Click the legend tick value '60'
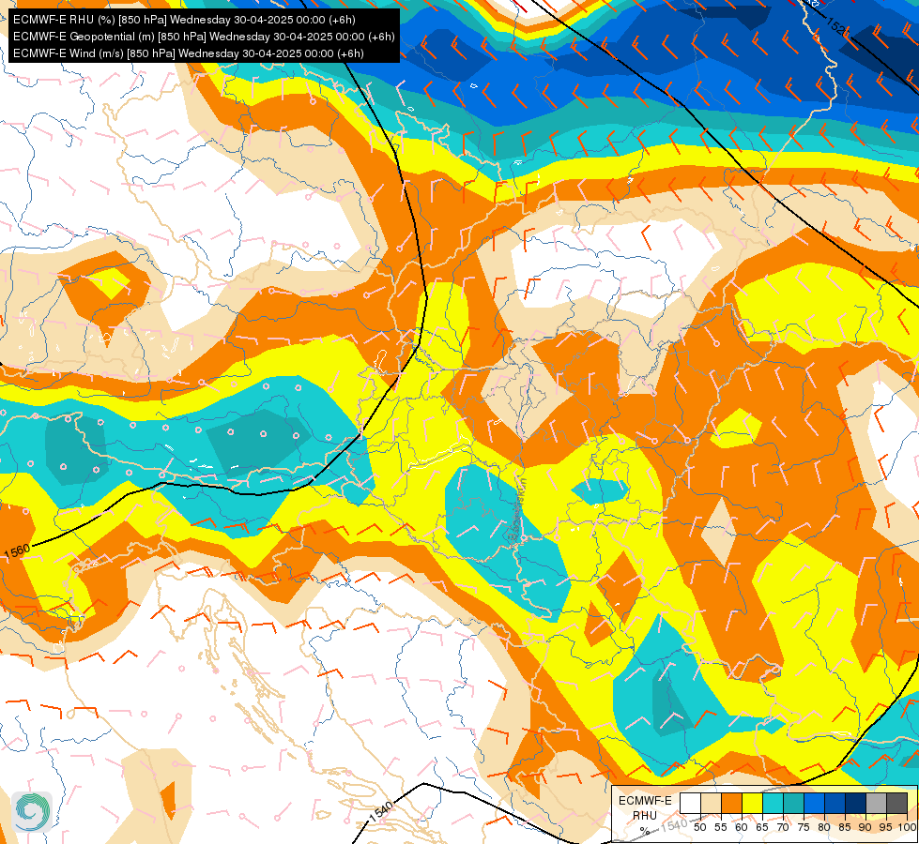Image resolution: width=919 pixels, height=844 pixels. coord(742,827)
